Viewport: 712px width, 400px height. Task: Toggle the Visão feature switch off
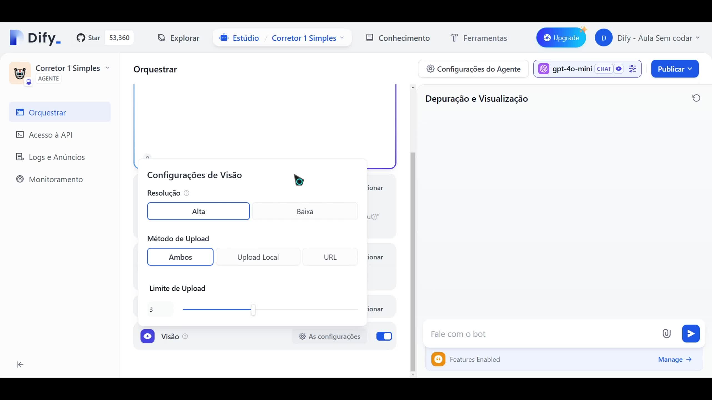pos(384,336)
